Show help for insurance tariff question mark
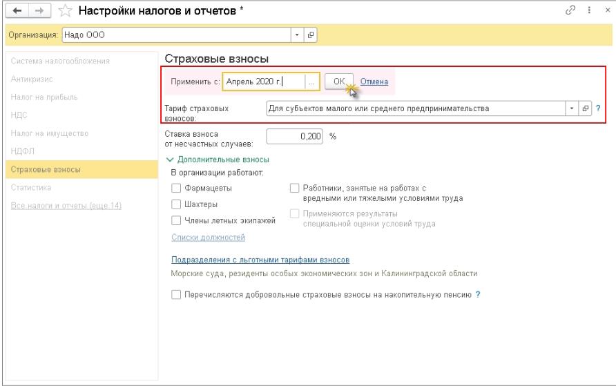 (x=598, y=108)
